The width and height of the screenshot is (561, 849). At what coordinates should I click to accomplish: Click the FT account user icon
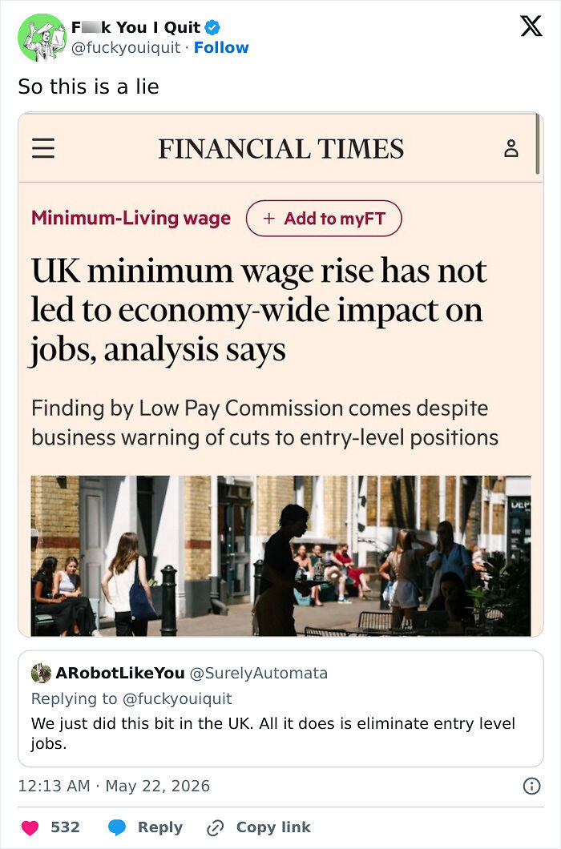click(511, 148)
